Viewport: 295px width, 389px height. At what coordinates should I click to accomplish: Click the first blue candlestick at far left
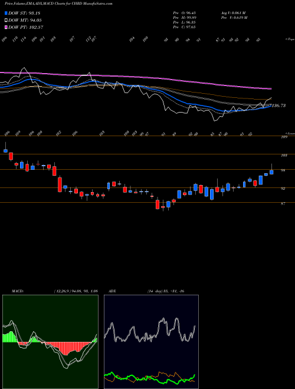coord(5,151)
